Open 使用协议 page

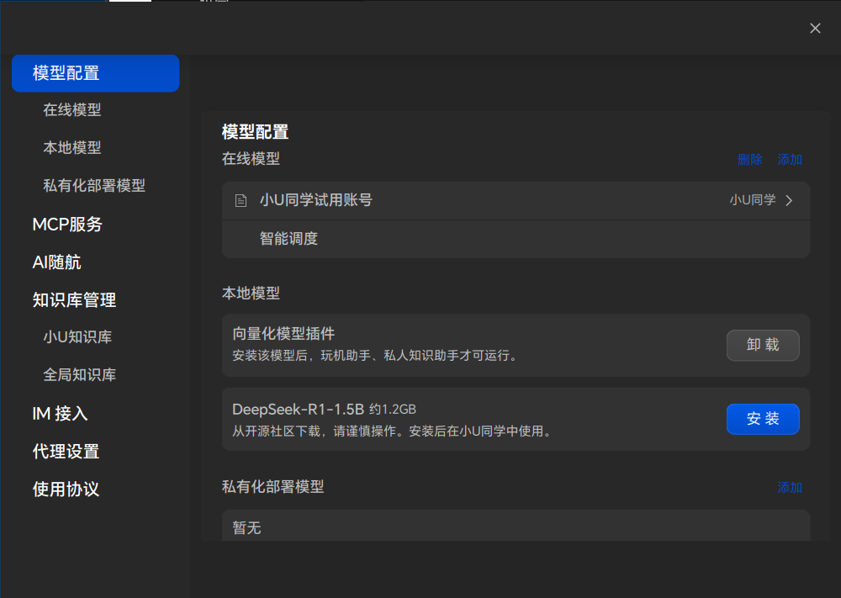pyautogui.click(x=66, y=490)
